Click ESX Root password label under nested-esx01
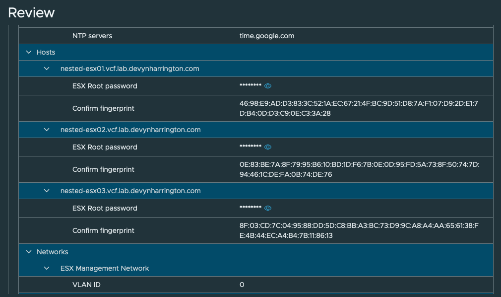The image size is (501, 297). (x=105, y=86)
